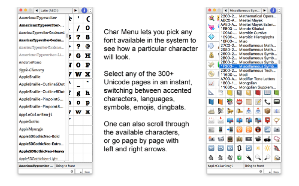Screen dimensions: 299x186
Task: Select the fax machine emoji
Action: coord(211,111)
